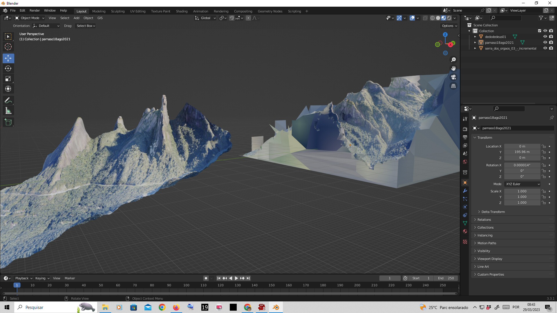Image resolution: width=557 pixels, height=313 pixels.
Task: Activate the Rotate tool
Action: tap(8, 68)
